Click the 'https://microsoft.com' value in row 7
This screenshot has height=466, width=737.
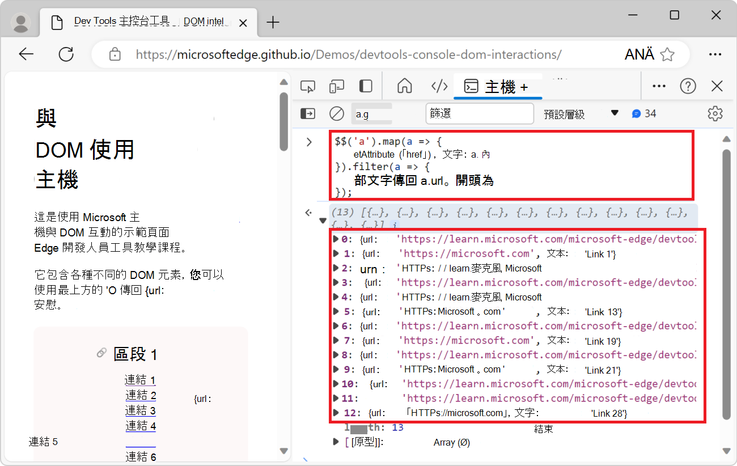click(467, 340)
